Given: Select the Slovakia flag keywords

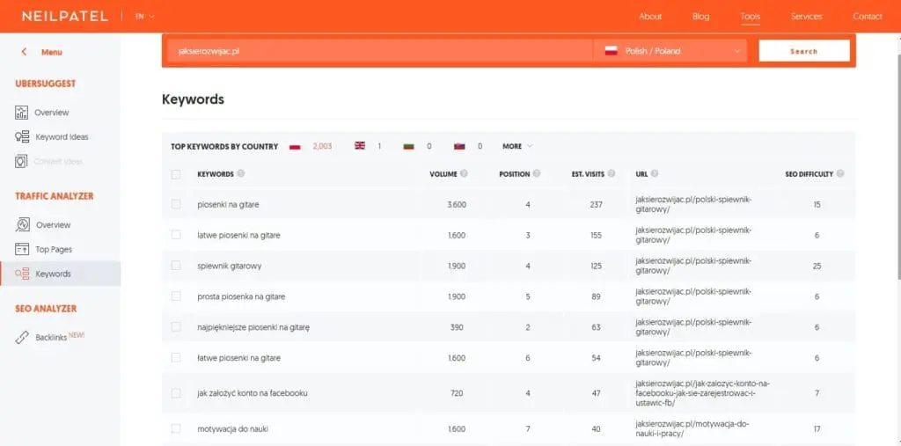Looking at the screenshot, I should (x=459, y=147).
